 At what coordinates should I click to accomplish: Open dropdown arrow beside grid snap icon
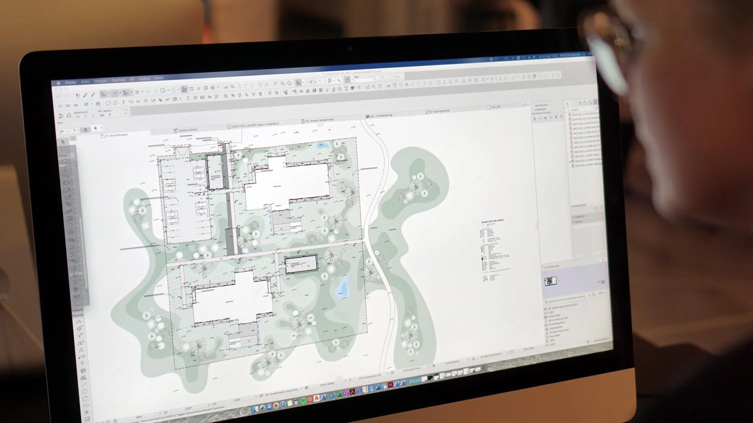point(142,92)
